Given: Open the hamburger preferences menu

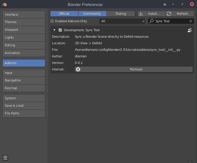Looking at the screenshot, I should click(x=5, y=158).
